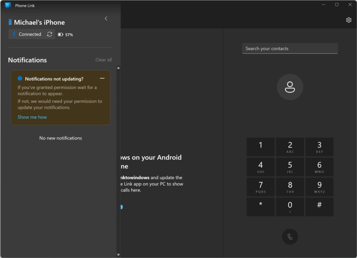Image resolution: width=357 pixels, height=258 pixels.
Task: Minimize the 'Notifications not updating?' card
Action: tap(102, 79)
